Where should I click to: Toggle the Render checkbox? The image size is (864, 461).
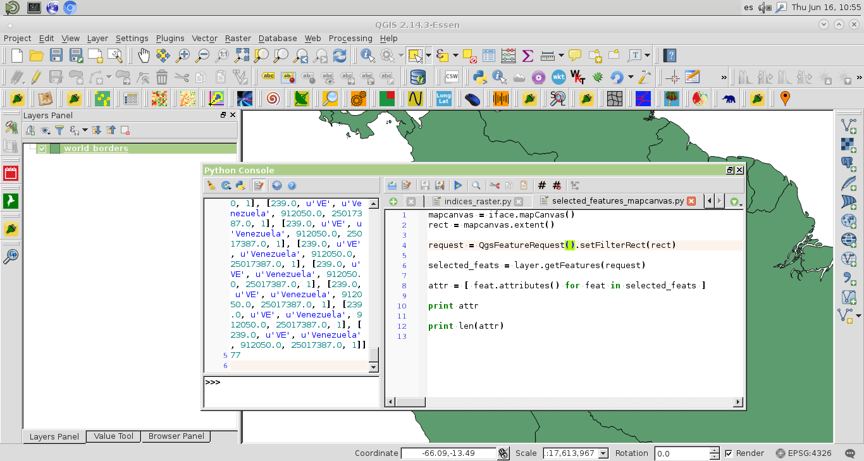coord(729,453)
